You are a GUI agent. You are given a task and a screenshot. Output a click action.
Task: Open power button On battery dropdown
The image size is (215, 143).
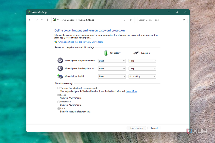coord(112,61)
